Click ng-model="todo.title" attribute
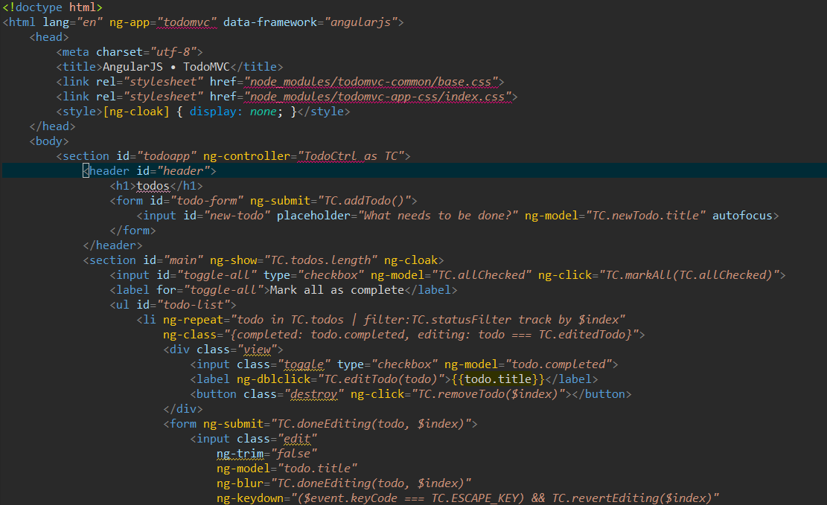 pyautogui.click(x=287, y=468)
